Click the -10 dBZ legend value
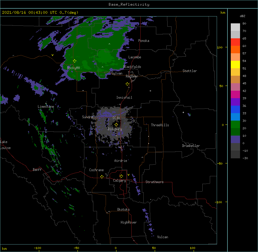The width and height of the screenshot is (258, 252). (245, 151)
